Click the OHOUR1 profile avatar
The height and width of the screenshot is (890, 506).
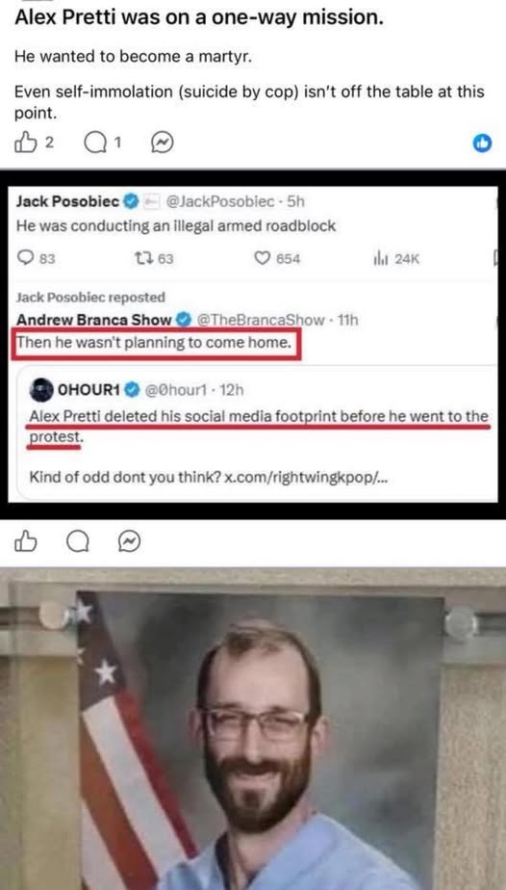coord(40,390)
